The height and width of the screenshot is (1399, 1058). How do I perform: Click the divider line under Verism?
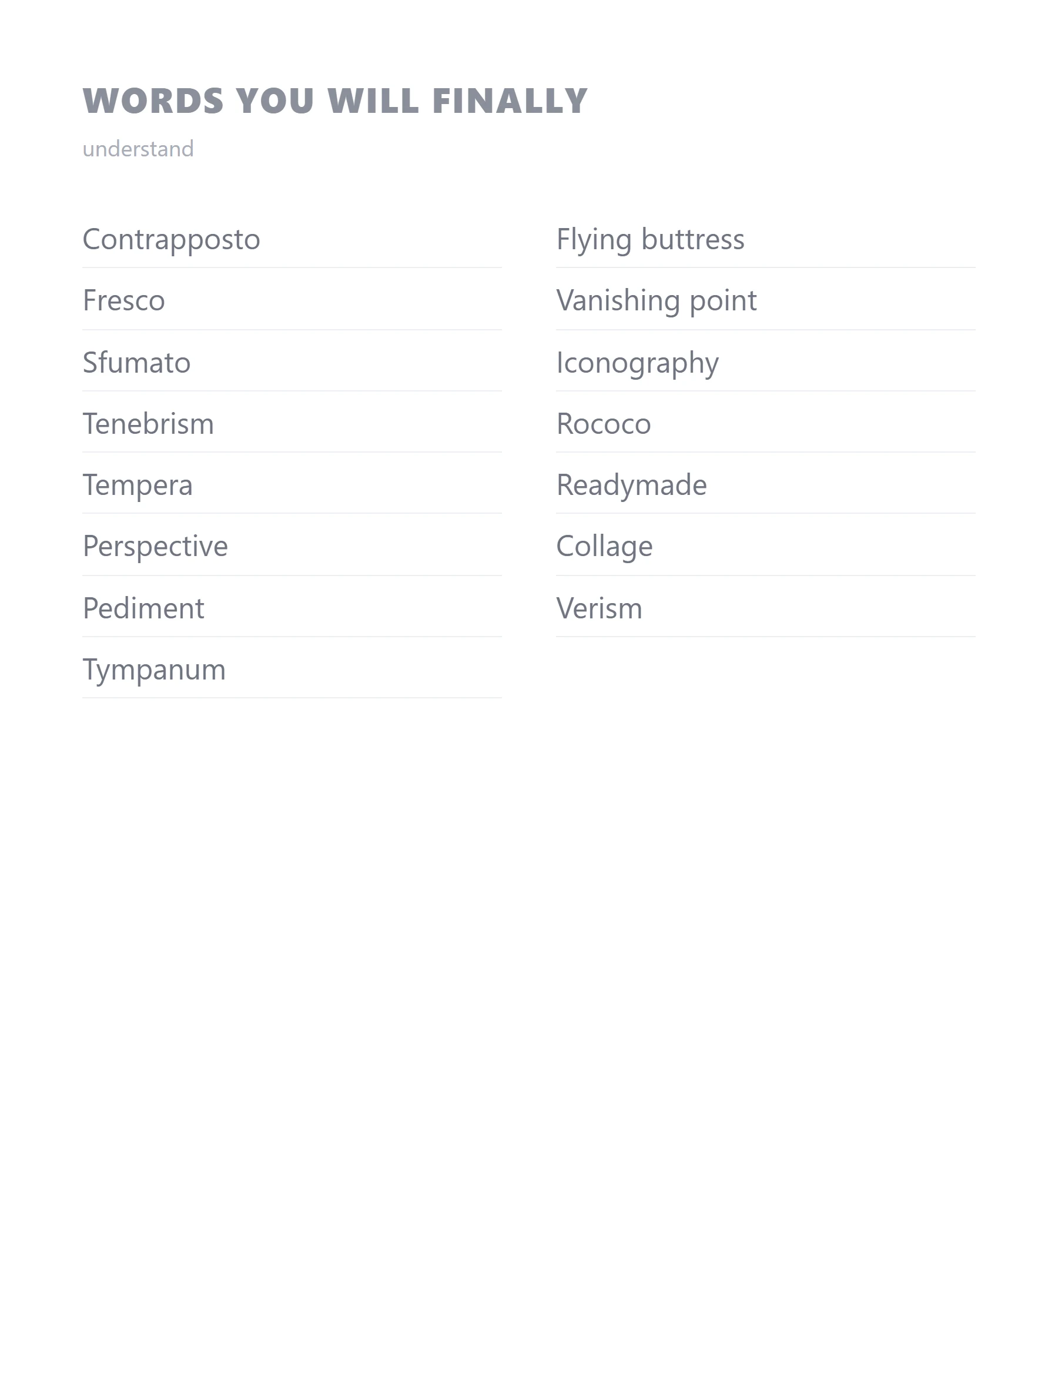(766, 636)
